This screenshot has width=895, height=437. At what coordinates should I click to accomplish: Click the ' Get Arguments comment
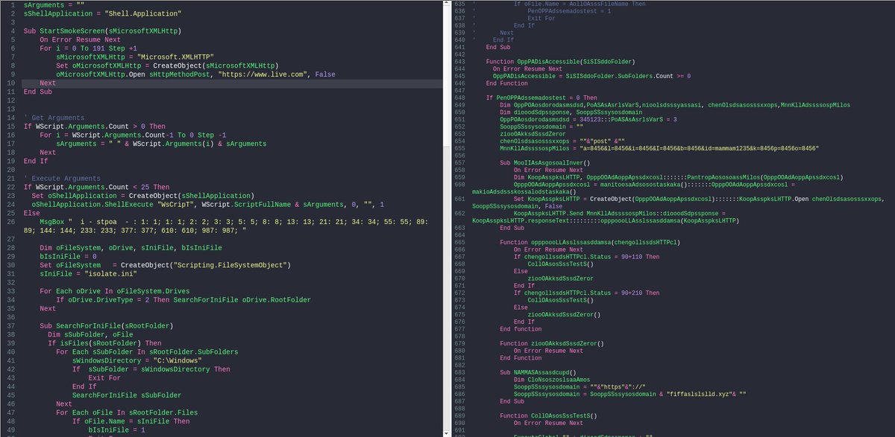pos(54,118)
